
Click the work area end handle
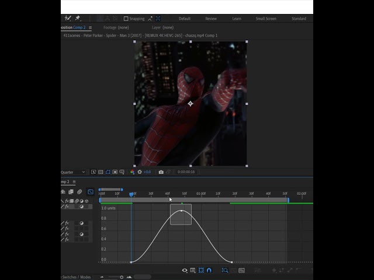click(x=288, y=200)
